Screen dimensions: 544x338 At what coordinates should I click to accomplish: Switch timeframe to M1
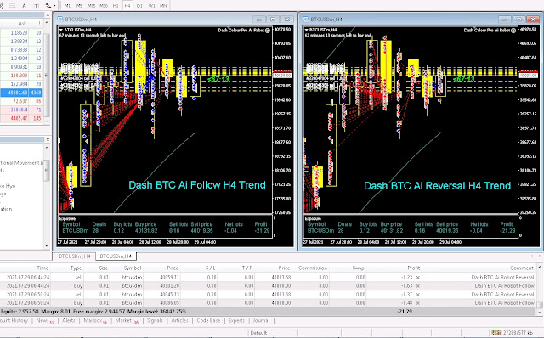click(x=67, y=6)
